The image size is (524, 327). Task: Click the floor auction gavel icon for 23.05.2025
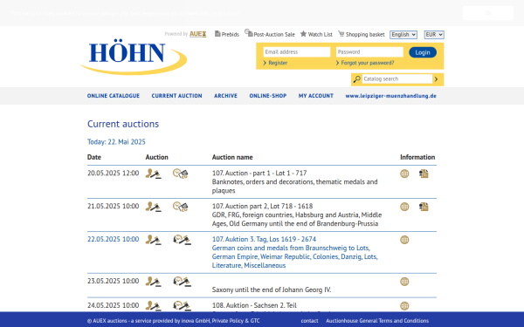[x=153, y=282]
